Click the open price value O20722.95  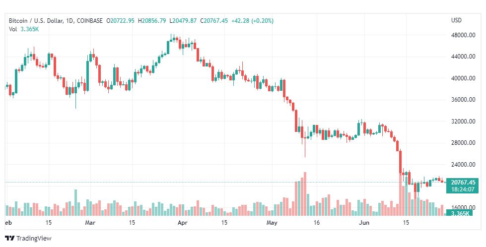(121, 21)
